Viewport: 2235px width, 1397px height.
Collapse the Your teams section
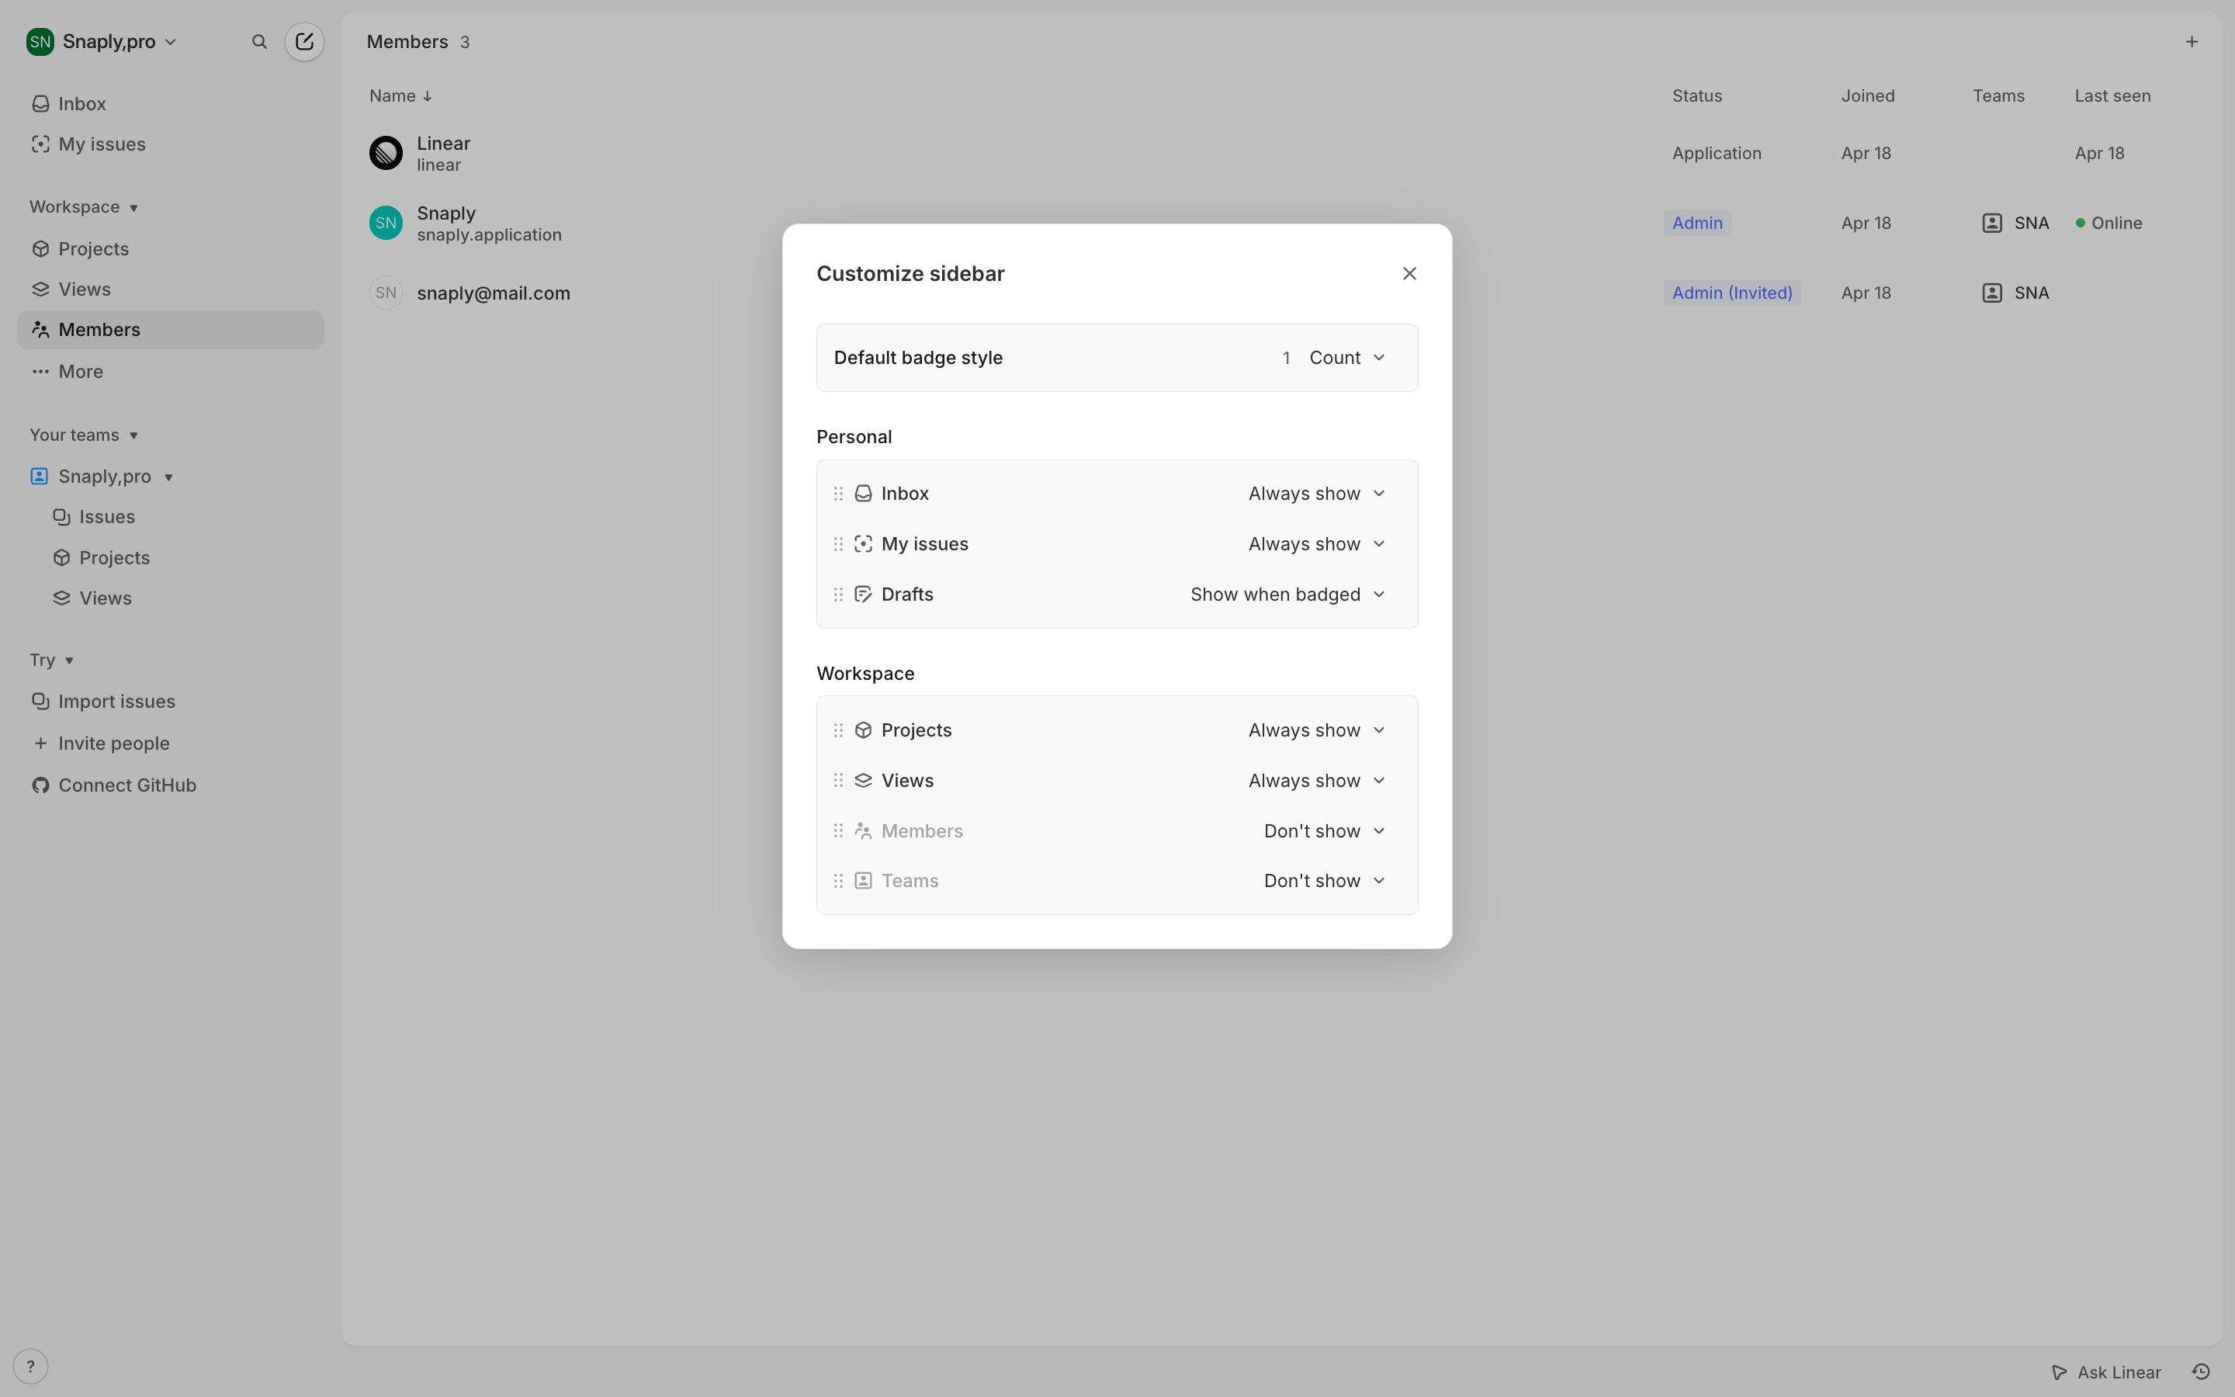pos(84,435)
